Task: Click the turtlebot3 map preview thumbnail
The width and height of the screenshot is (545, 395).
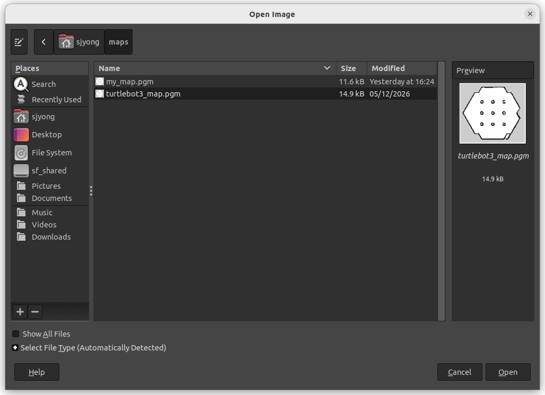Action: [493, 113]
